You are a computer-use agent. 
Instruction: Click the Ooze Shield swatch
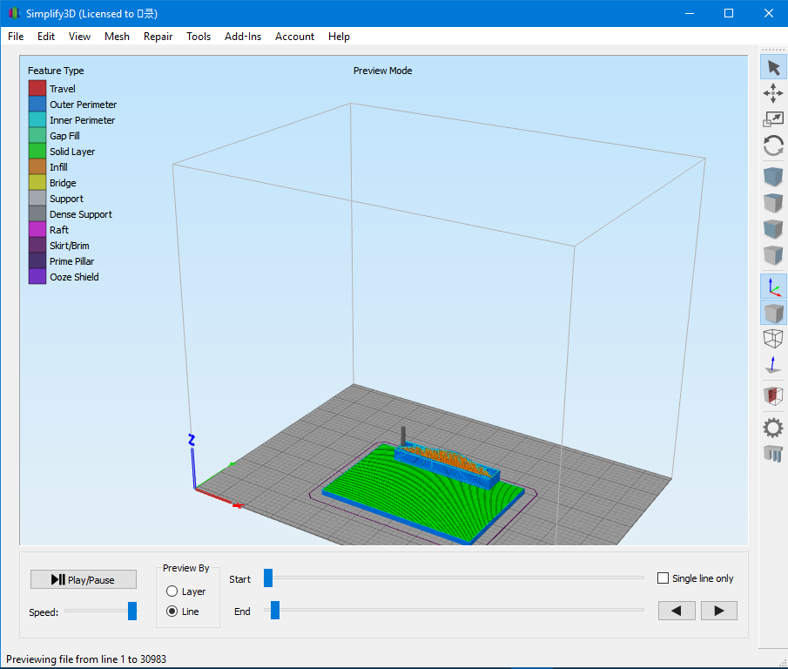[37, 276]
